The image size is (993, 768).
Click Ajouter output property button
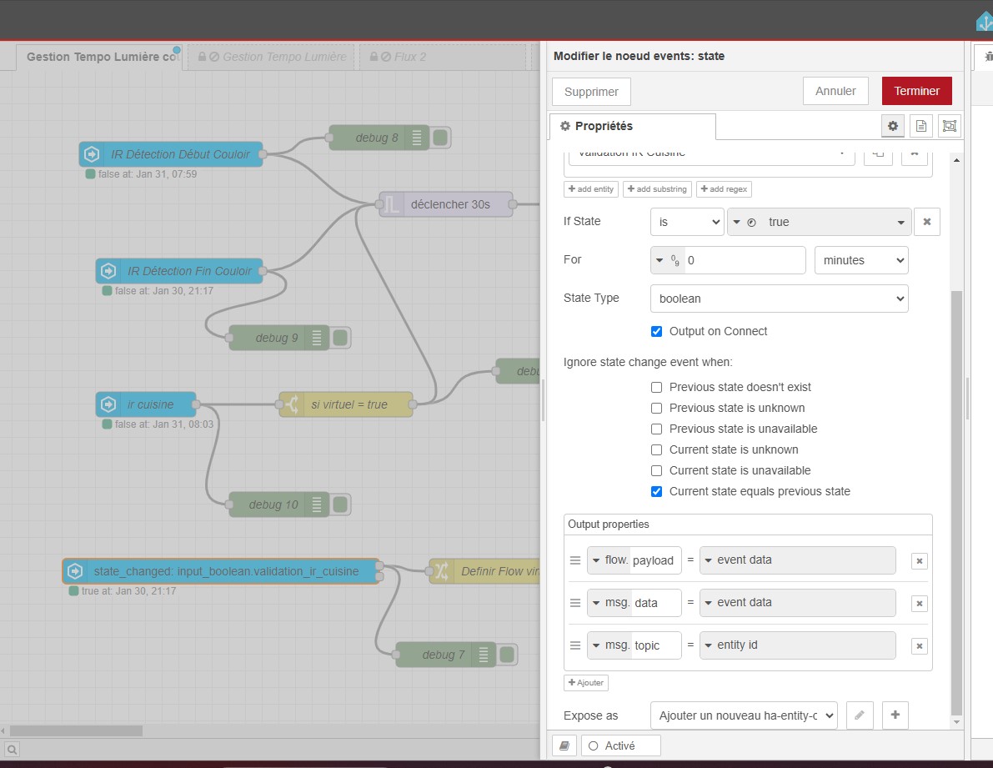(586, 682)
